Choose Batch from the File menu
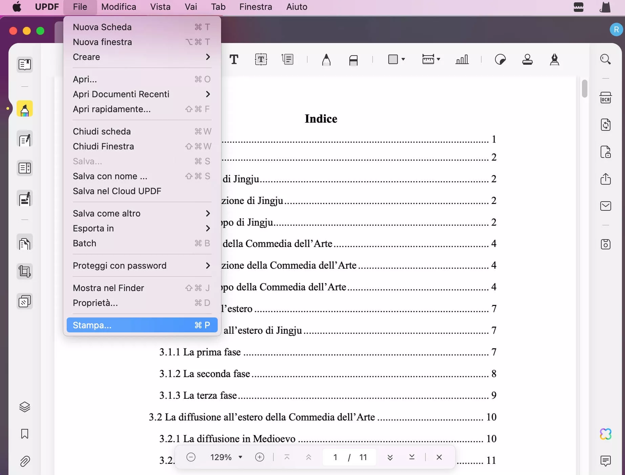This screenshot has height=475, width=625. coord(142,243)
